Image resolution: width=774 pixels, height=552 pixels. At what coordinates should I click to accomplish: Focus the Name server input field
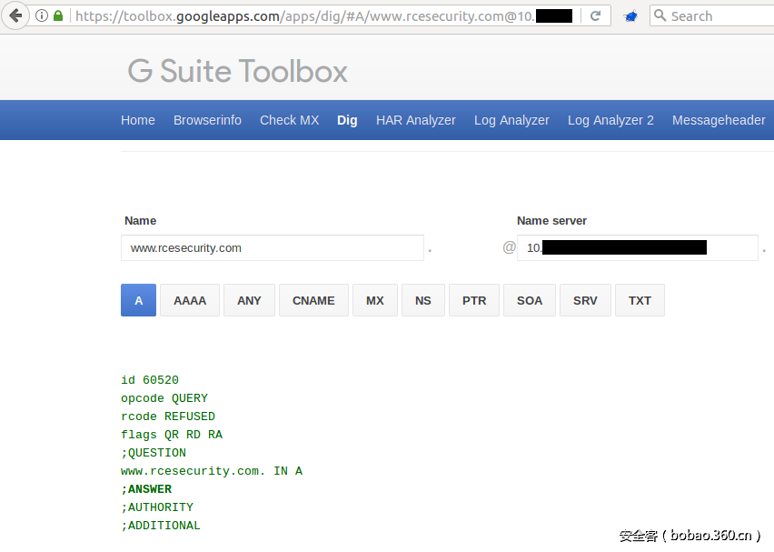tap(636, 247)
